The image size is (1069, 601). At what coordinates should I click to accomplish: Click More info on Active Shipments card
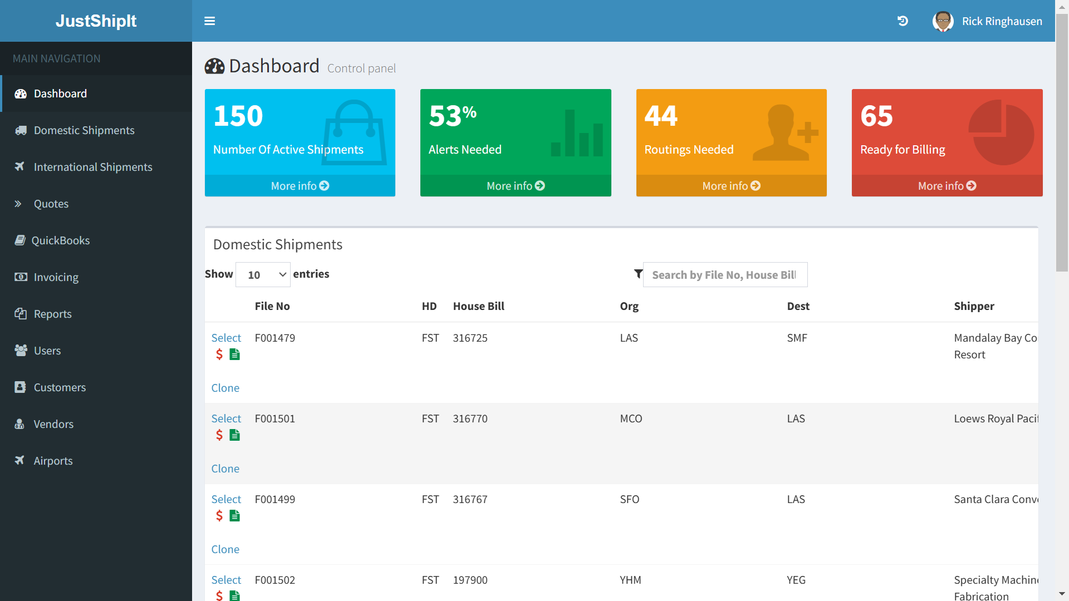point(300,186)
